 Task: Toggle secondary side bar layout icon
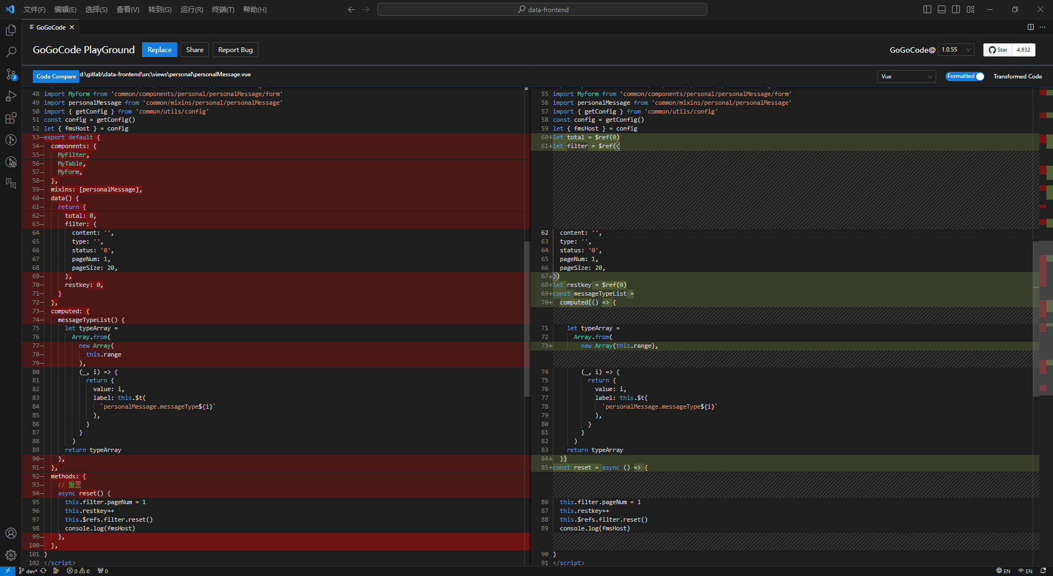tap(956, 9)
